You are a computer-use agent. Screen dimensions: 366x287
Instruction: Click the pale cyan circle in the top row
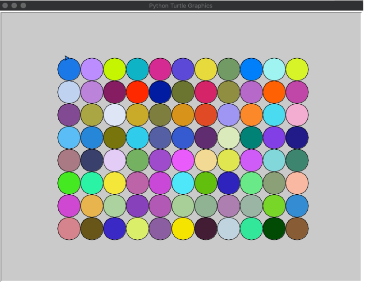point(275,69)
